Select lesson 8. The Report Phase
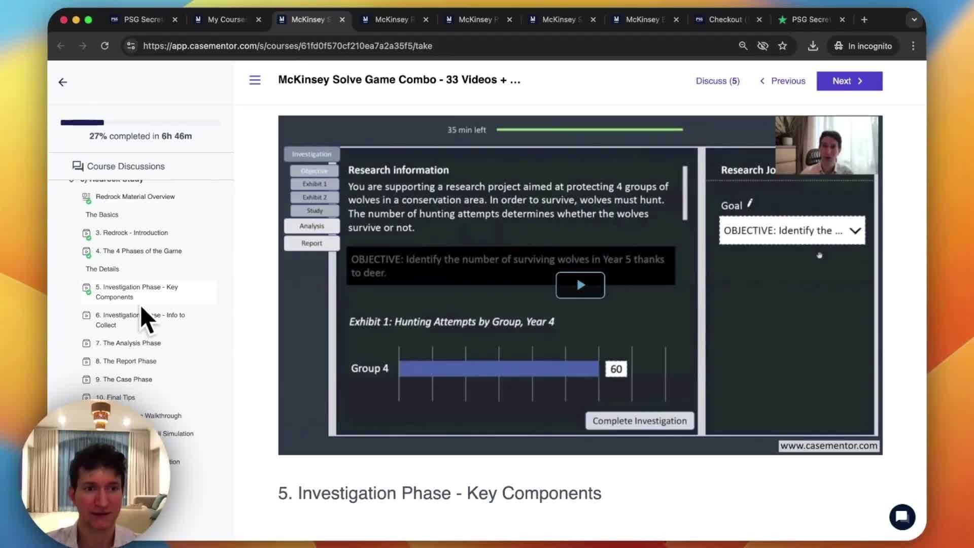This screenshot has height=548, width=974. coord(126,361)
